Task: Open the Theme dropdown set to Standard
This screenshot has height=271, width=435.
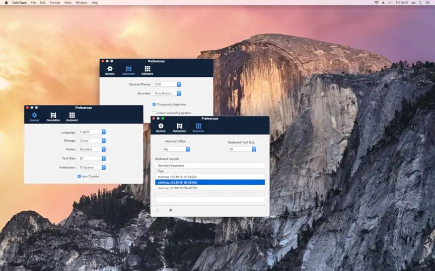Action: coord(92,150)
